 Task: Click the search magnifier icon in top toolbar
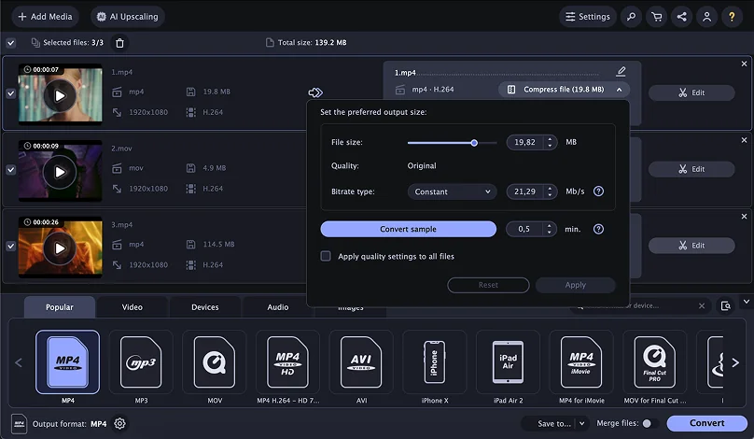tap(633, 17)
